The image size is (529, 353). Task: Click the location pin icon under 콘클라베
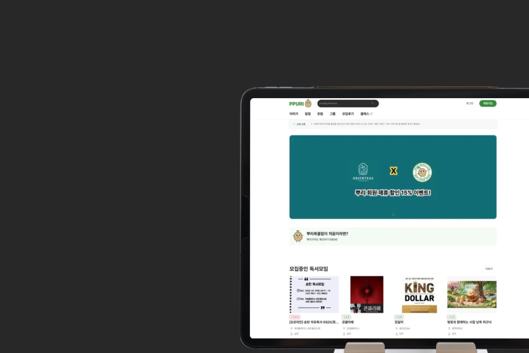coord(344,328)
